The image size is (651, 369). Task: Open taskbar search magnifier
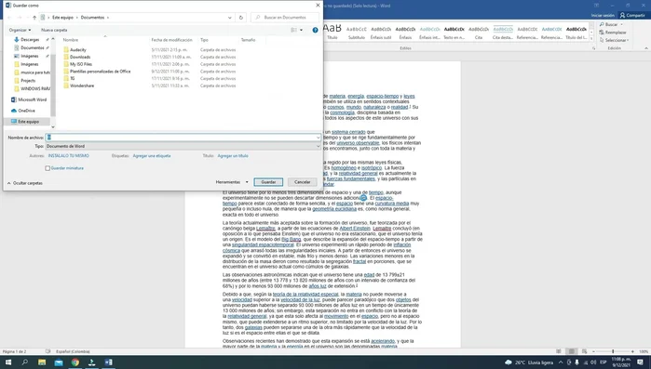click(25, 362)
